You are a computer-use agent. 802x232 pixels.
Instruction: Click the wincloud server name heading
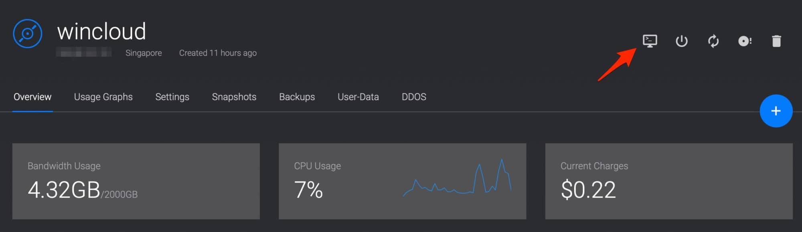pos(101,31)
